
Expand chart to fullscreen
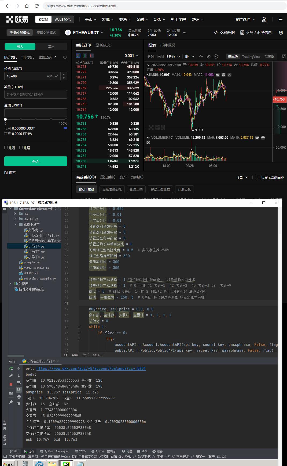click(284, 56)
